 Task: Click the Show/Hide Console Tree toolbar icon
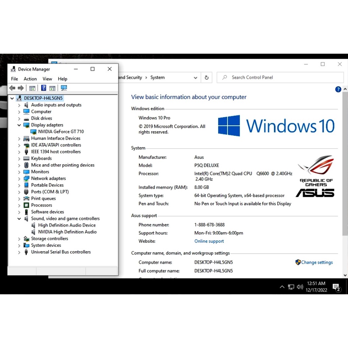32,88
